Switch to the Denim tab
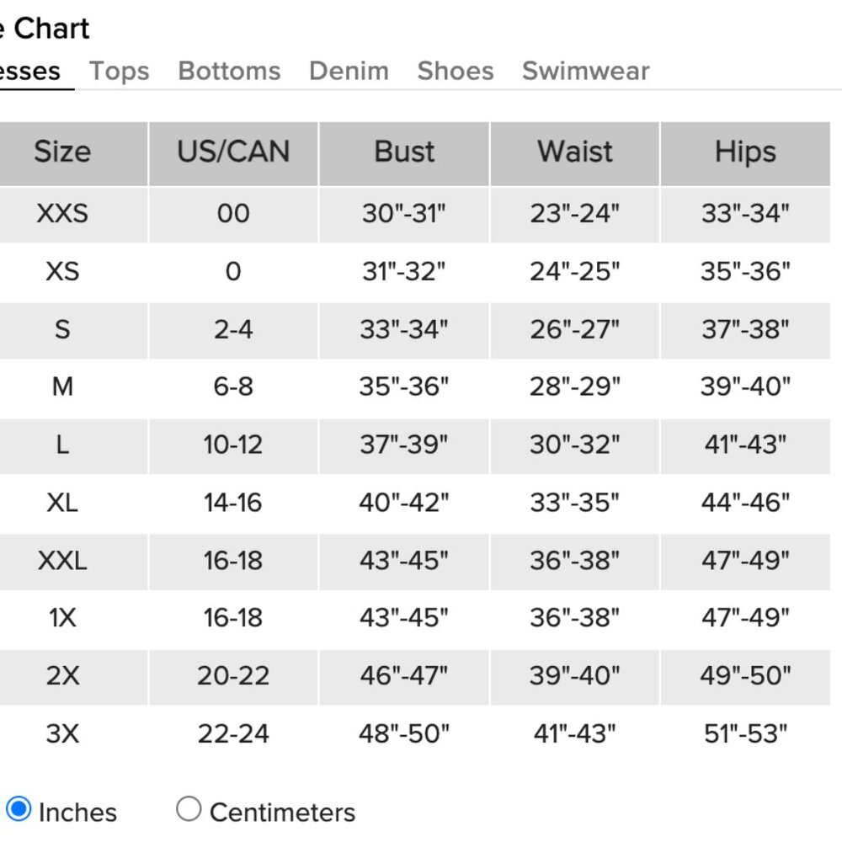 point(349,72)
